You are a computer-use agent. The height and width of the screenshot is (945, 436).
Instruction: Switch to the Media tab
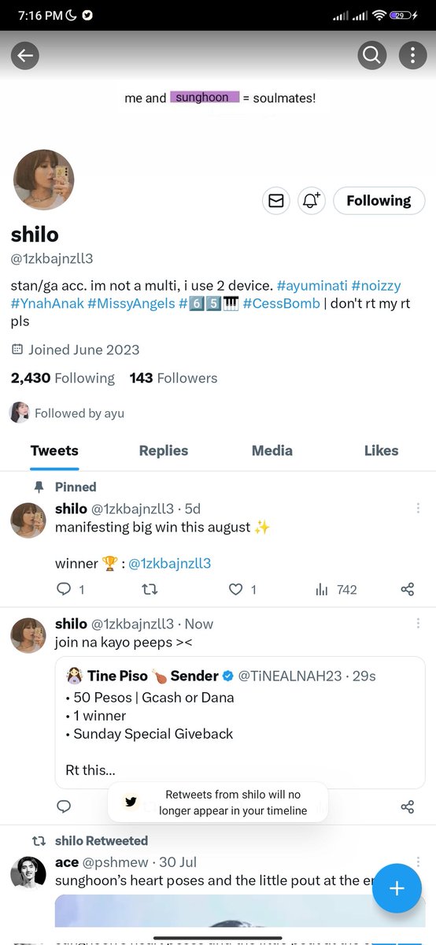pos(272,450)
